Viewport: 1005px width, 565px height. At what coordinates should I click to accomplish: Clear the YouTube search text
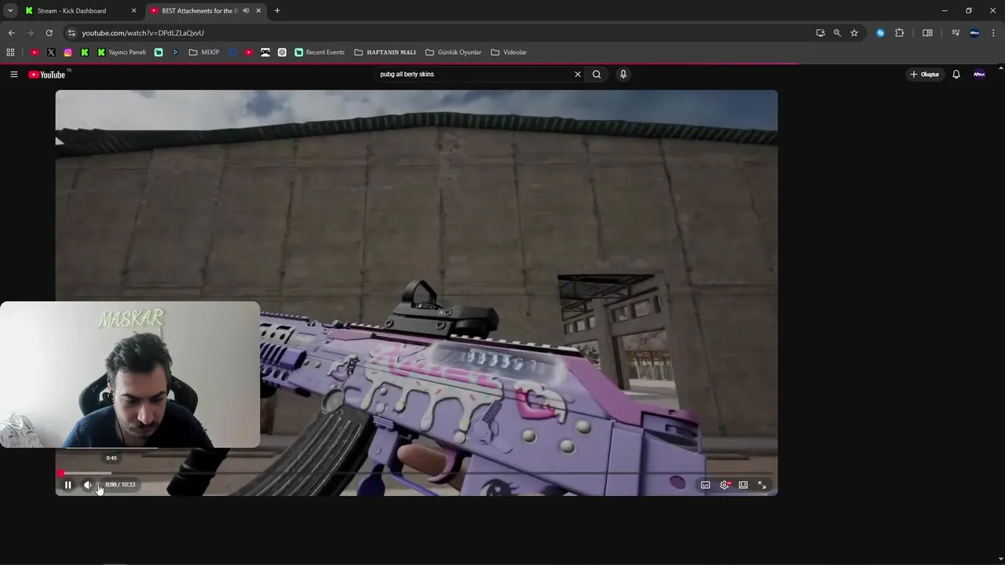pos(578,75)
